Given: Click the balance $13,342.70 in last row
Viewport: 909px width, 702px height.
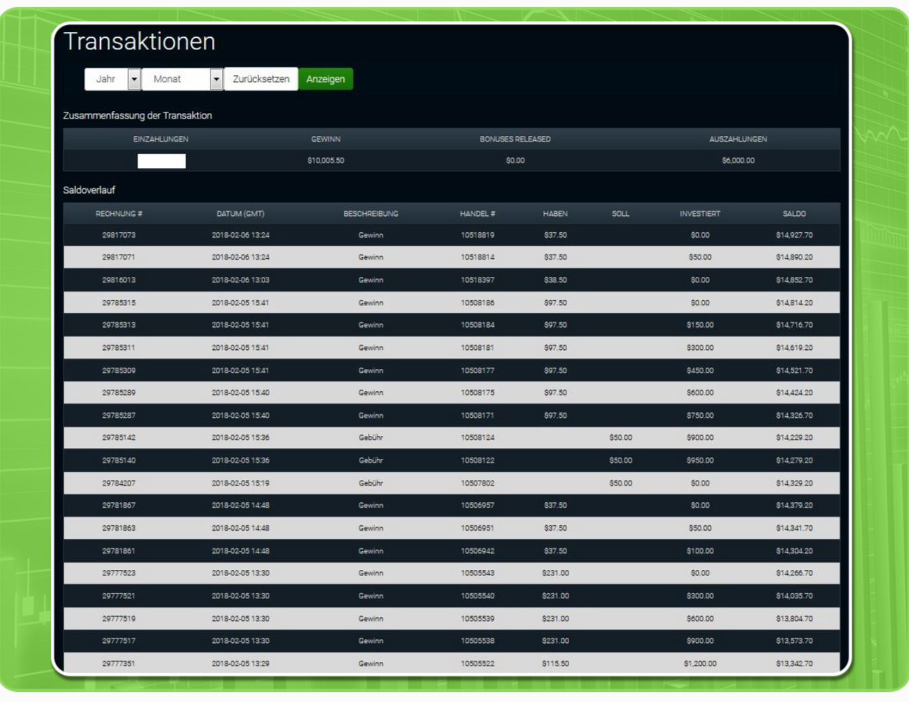Looking at the screenshot, I should pyautogui.click(x=794, y=663).
